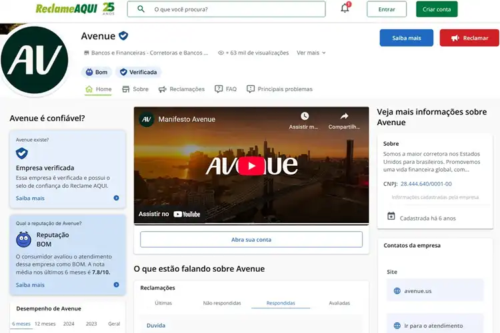
Task: Click the arrow icon in Reputação BOM card
Action: [x=117, y=284]
